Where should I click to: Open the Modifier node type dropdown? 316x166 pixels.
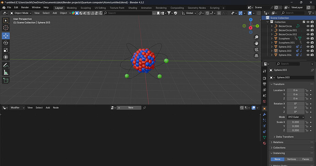coord(17,108)
